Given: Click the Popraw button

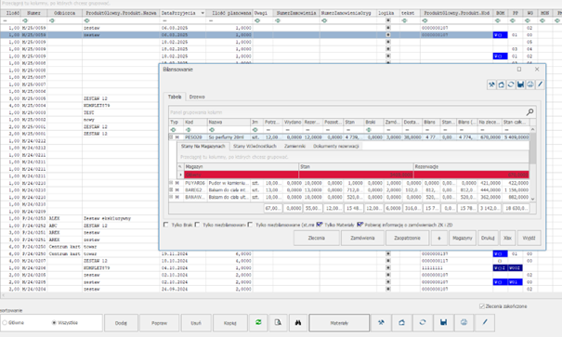Looking at the screenshot, I should (159, 323).
